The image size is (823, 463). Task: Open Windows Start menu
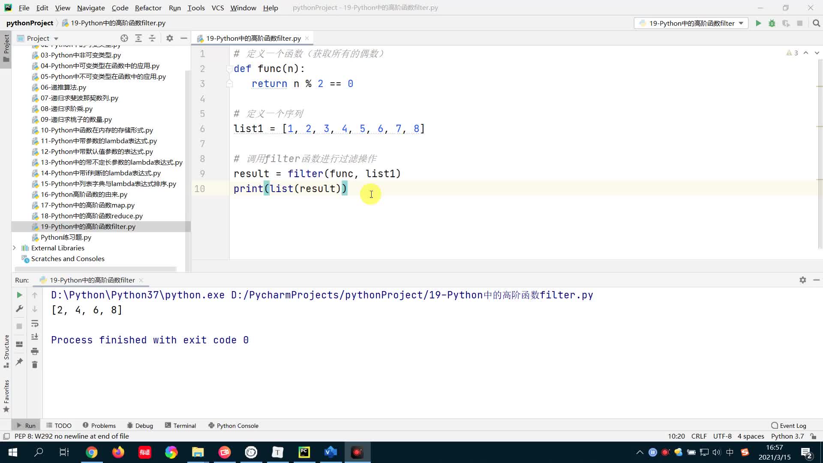[x=12, y=452]
